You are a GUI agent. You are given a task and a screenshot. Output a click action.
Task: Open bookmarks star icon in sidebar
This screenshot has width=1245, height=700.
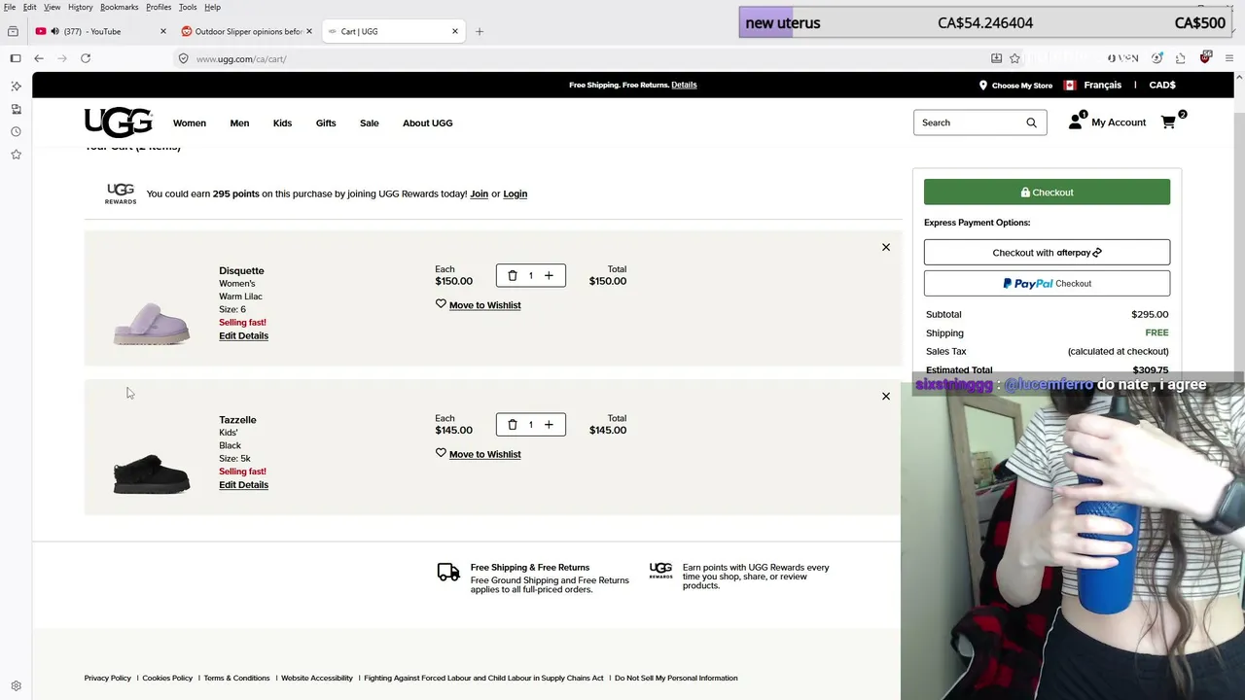coord(16,155)
